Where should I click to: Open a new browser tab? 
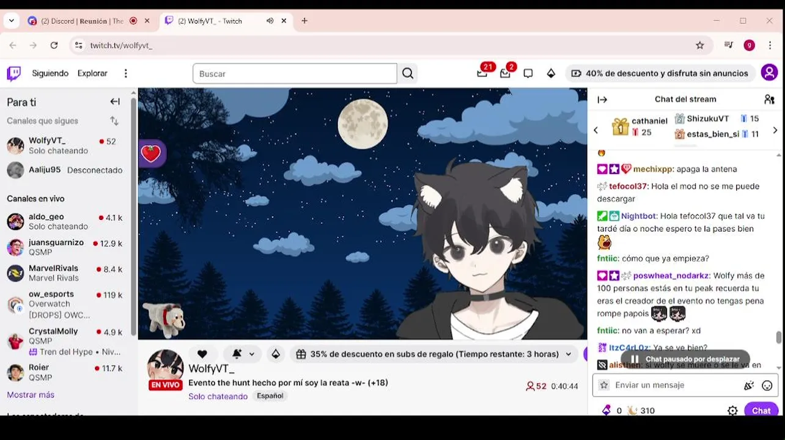tap(304, 21)
